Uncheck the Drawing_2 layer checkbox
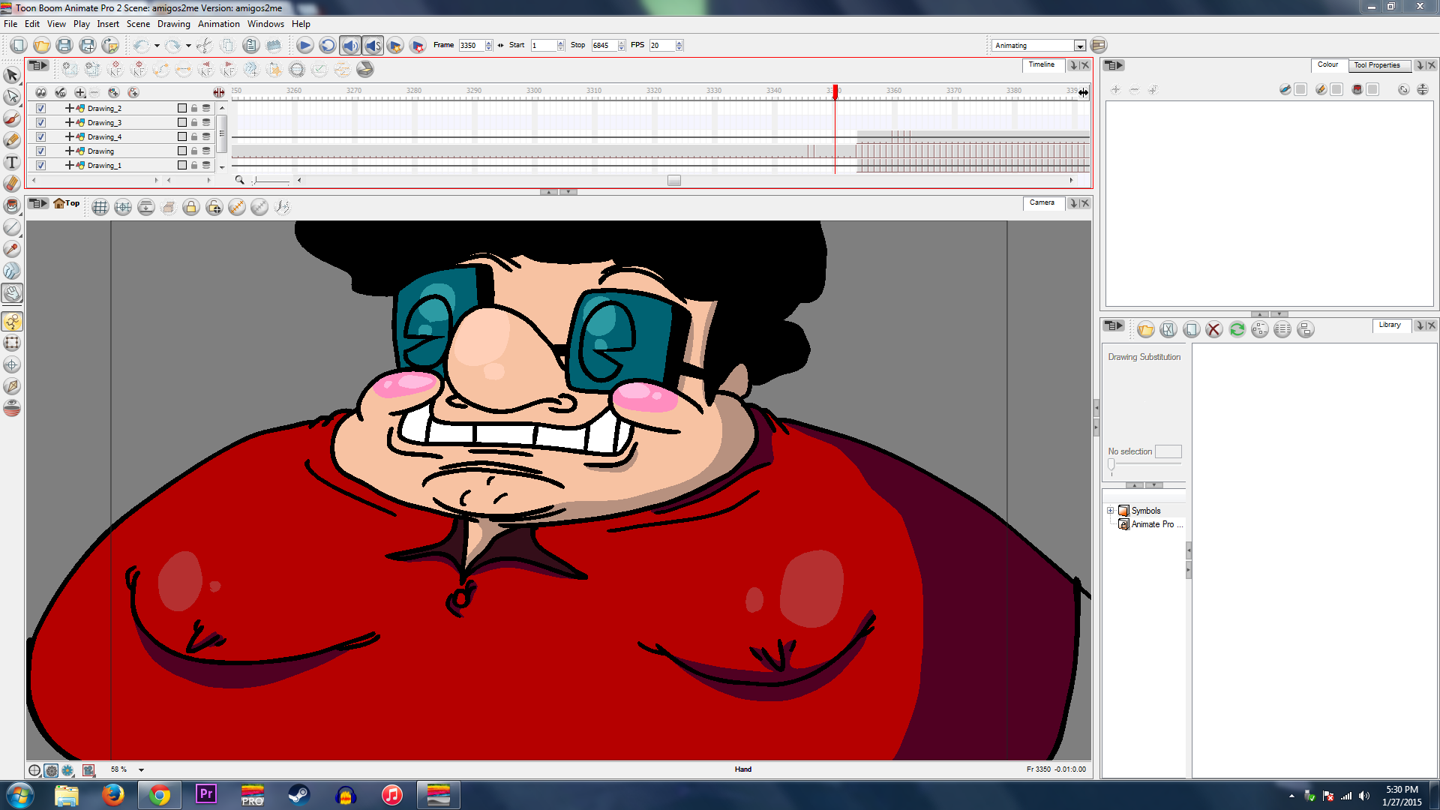Screen dimensions: 1440x810 [x=41, y=109]
